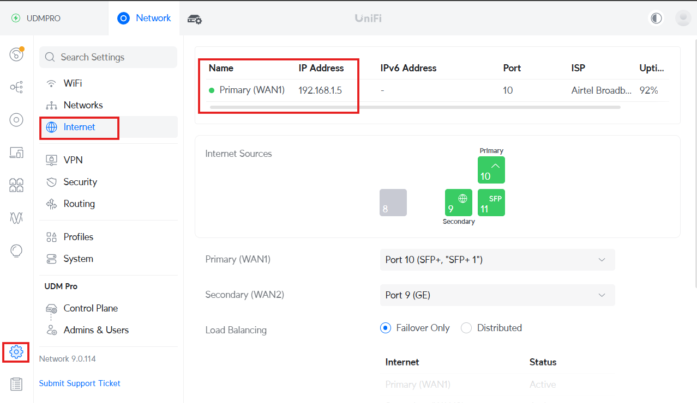Click the Submit Support Ticket link

(x=80, y=383)
